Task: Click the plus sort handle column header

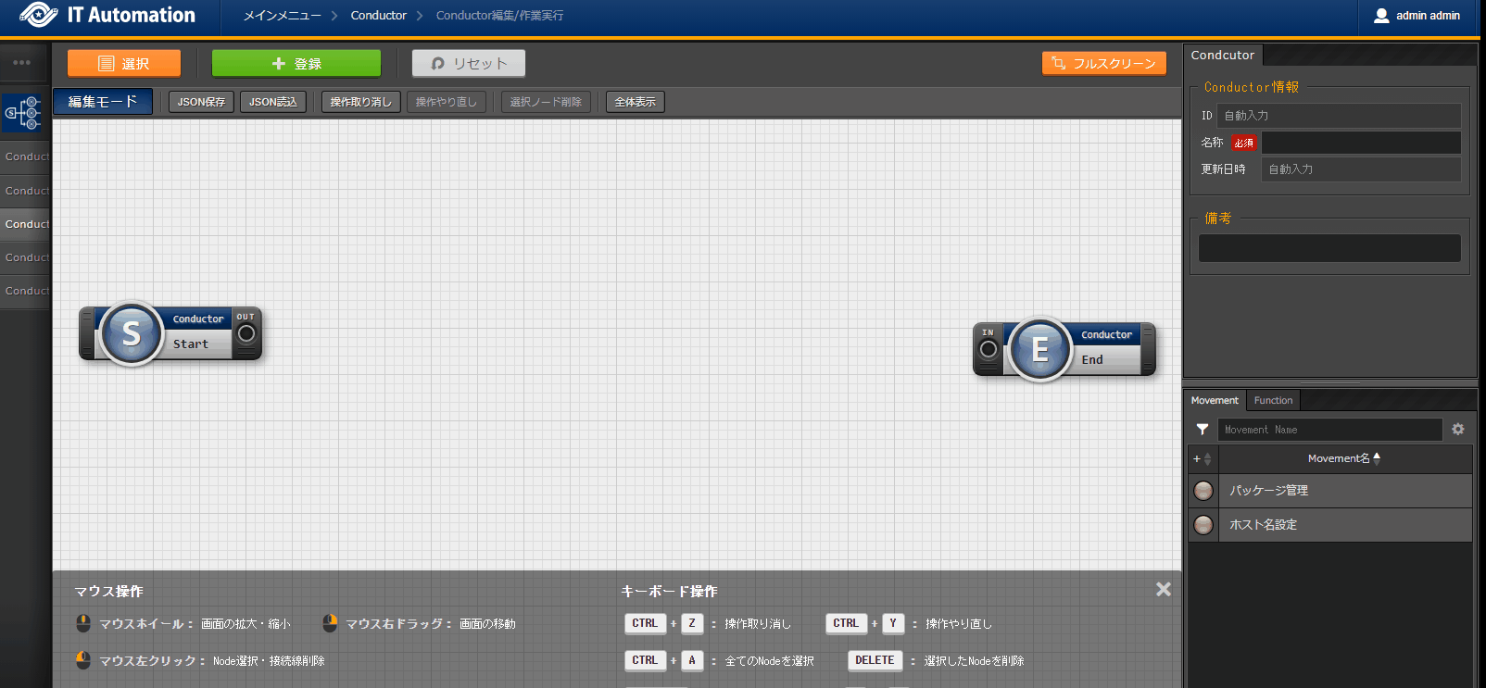Action: 1203,458
